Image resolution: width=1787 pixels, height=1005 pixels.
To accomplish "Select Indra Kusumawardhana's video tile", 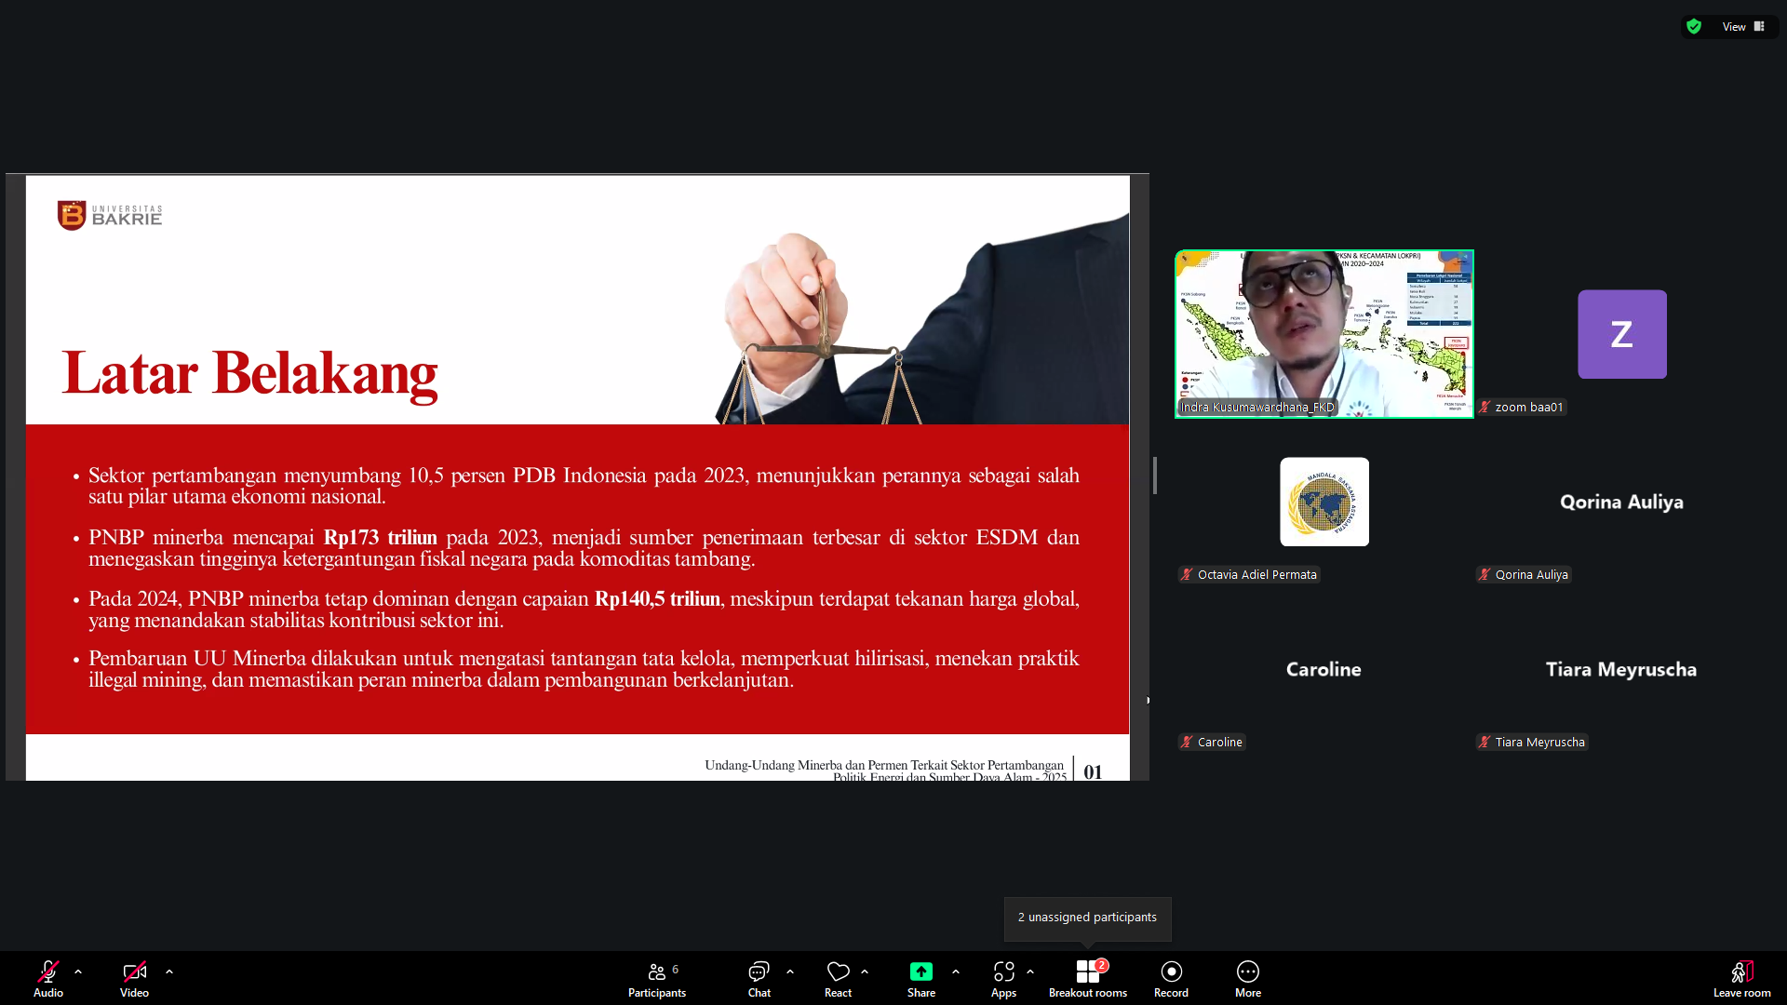I will pos(1324,334).
